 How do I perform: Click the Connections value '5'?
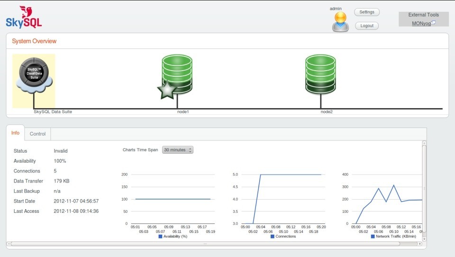[x=55, y=171]
